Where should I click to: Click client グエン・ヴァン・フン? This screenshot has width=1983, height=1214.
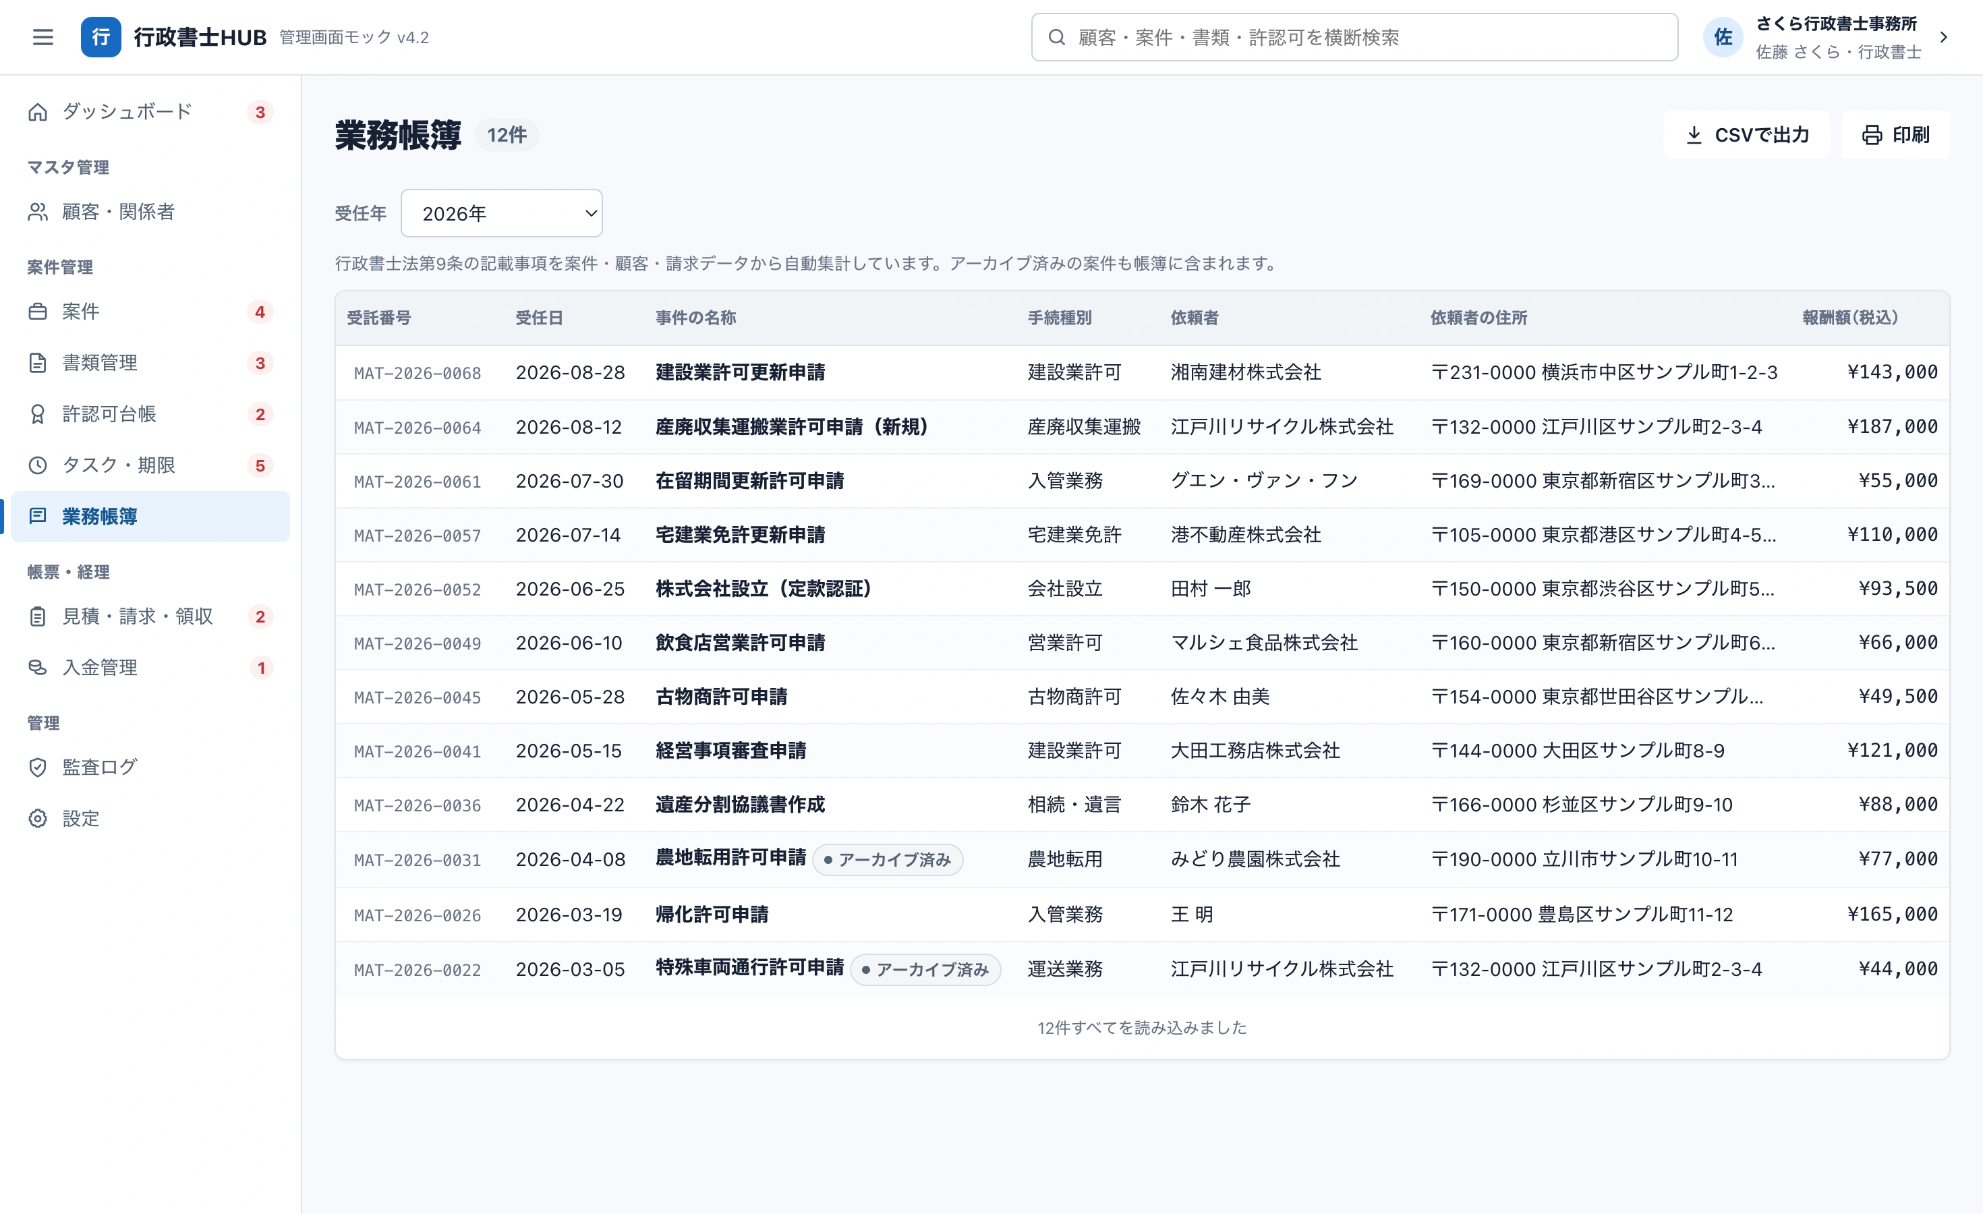1263,481
